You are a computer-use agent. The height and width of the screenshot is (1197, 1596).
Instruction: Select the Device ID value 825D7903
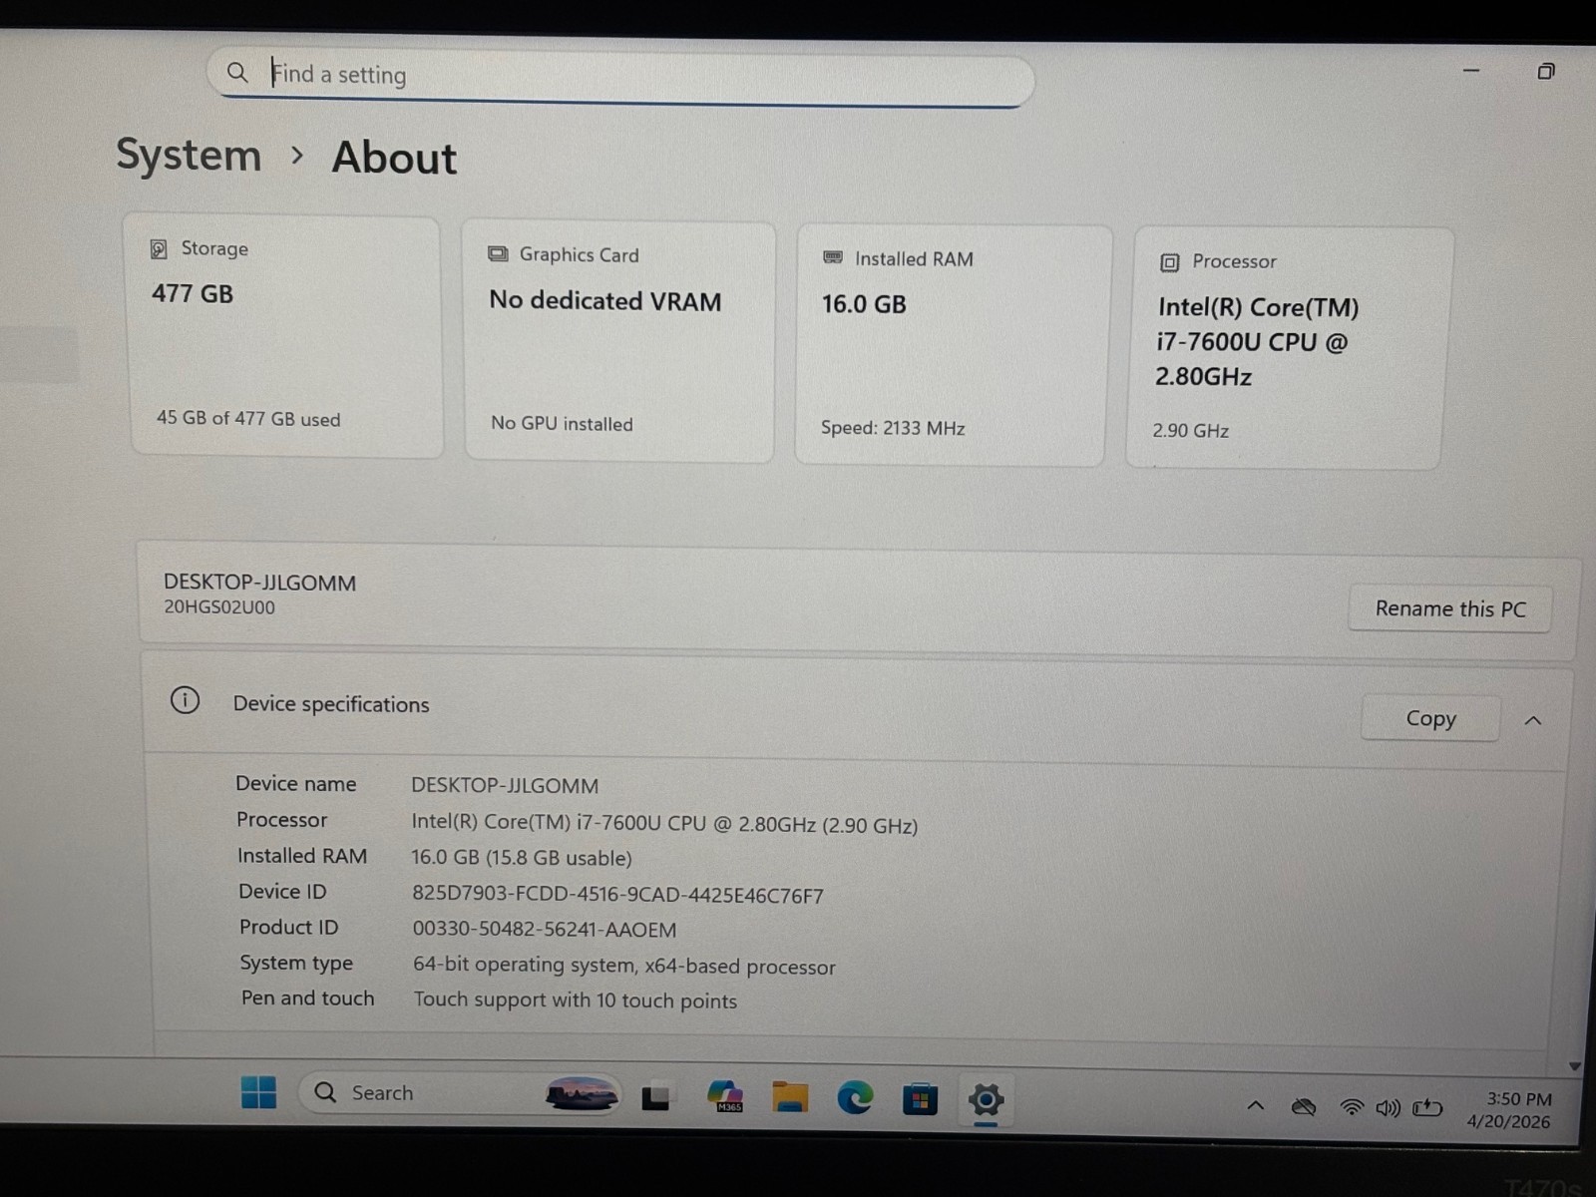(x=618, y=895)
